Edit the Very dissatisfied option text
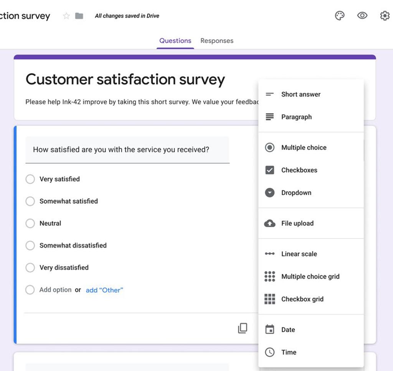This screenshot has width=393, height=371. click(x=64, y=267)
